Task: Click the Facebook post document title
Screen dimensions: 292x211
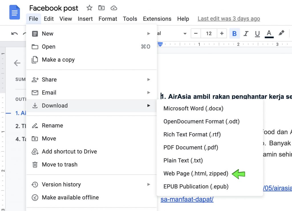Action: (54, 8)
